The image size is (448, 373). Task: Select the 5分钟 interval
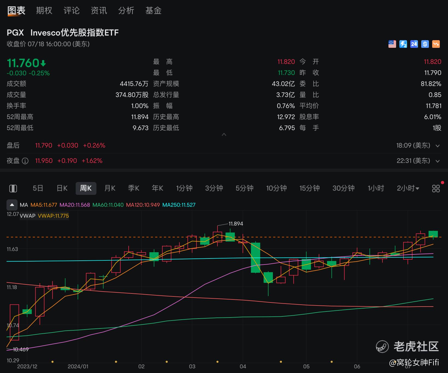coord(244,188)
